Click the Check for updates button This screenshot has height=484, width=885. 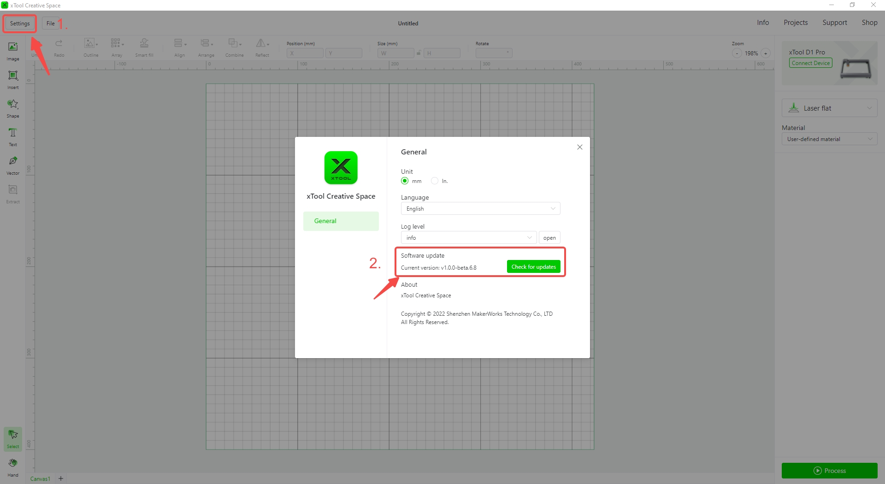coord(533,266)
